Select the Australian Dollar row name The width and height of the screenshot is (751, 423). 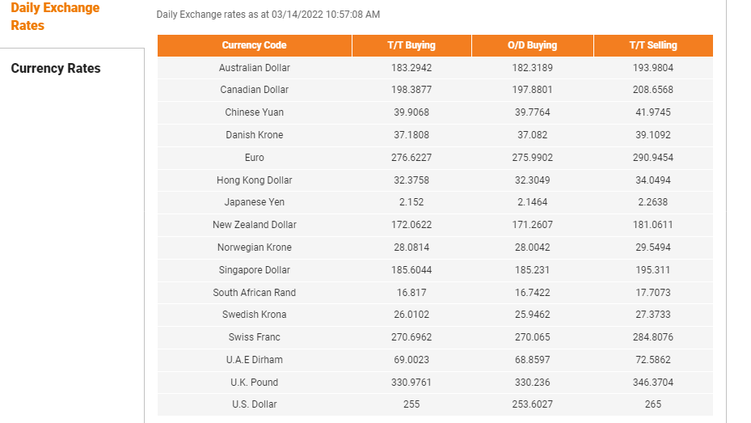point(255,68)
